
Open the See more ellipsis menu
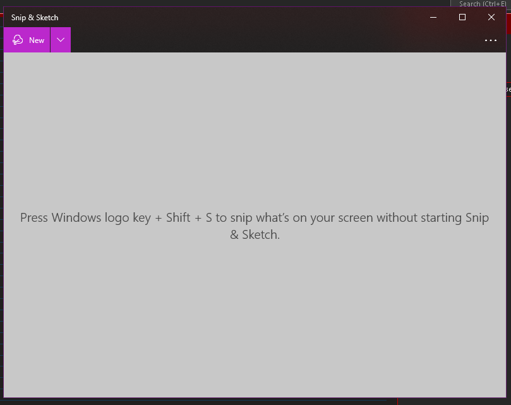coord(490,40)
